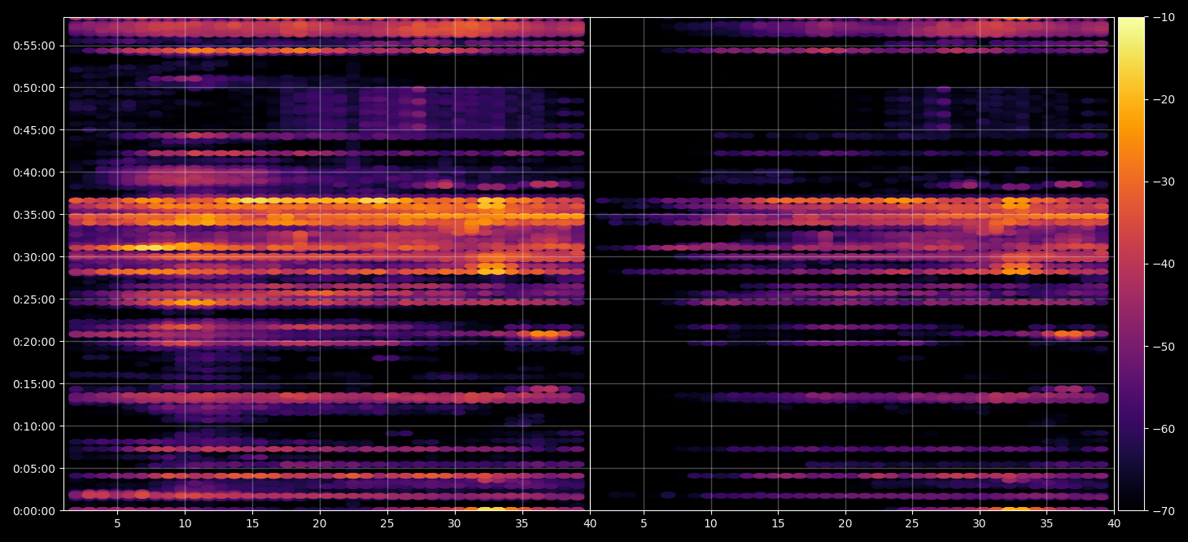Click x-axis label 10 of the right heatmap
Screen dimensions: 1188x542
tap(710, 524)
